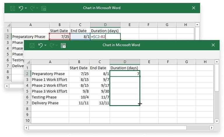Select the 7/25 cell in the back window
Image resolution: width=224 pixels, height=137 pixels.
[x=60, y=37]
